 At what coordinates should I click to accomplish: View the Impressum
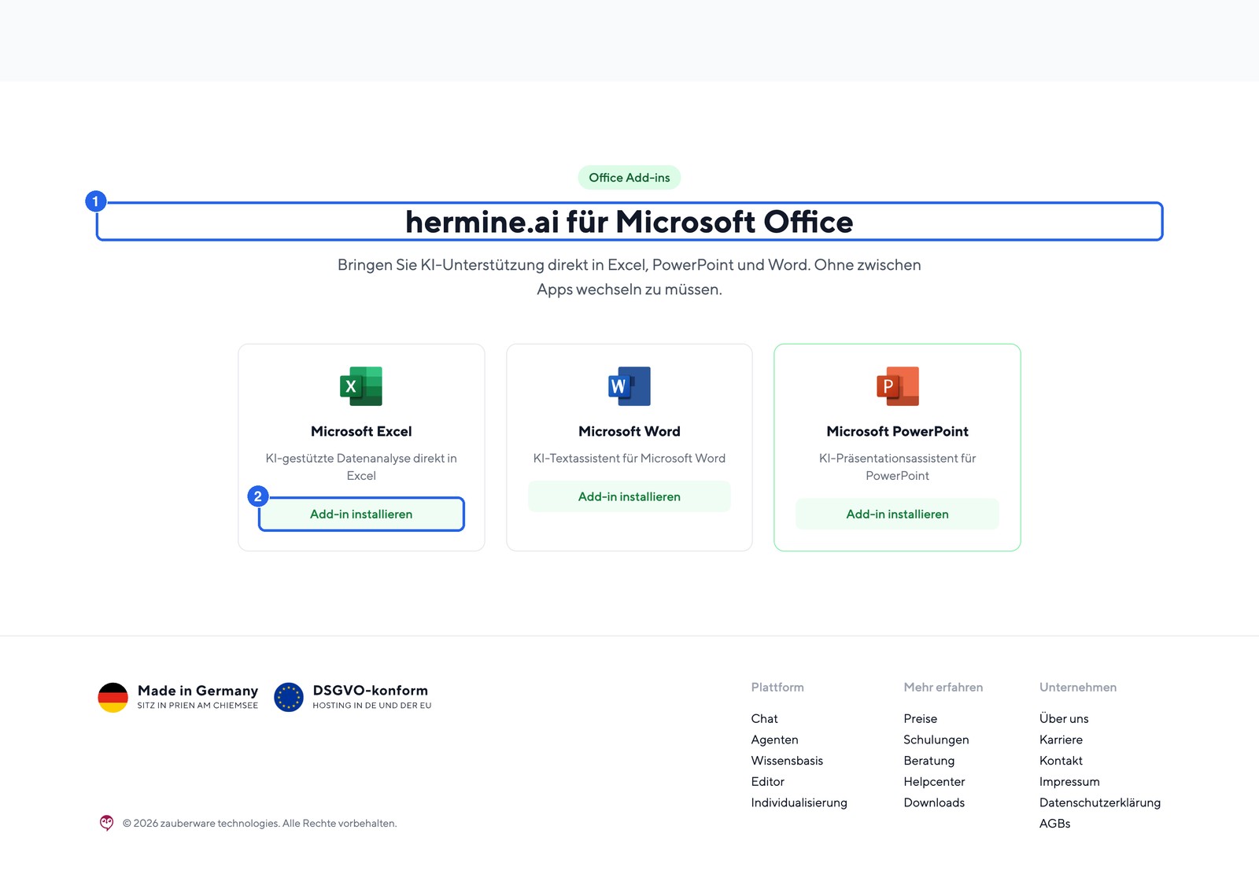coord(1069,781)
